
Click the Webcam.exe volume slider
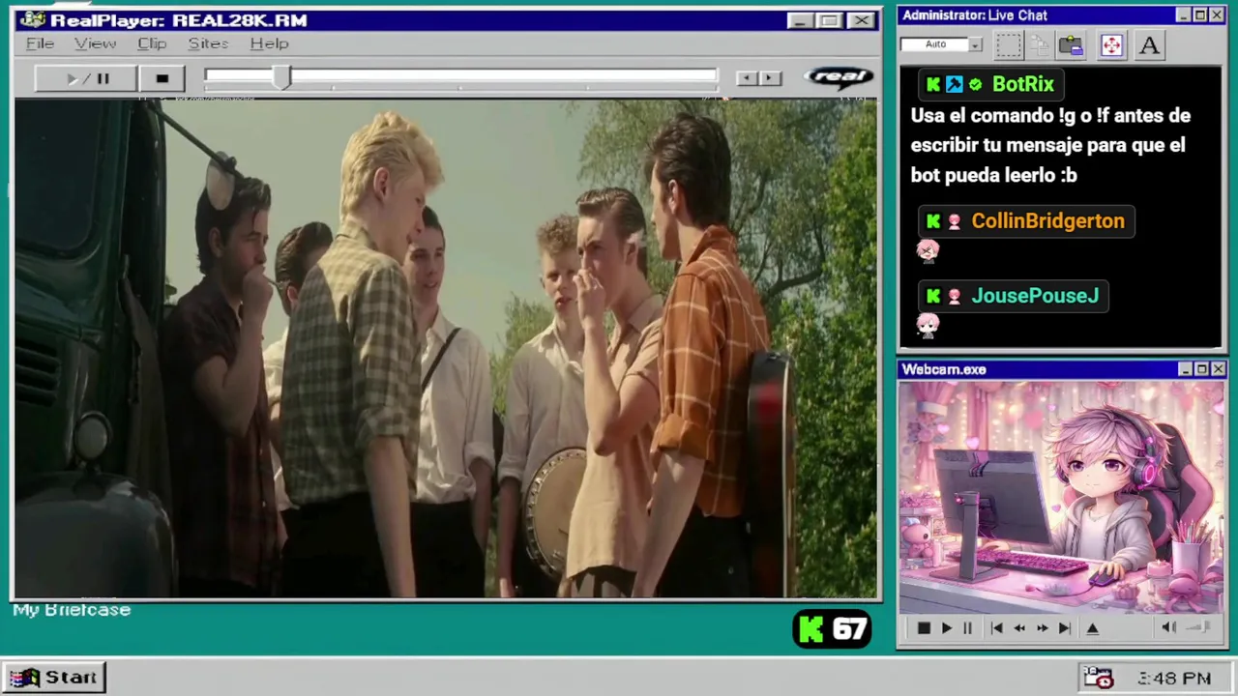(x=1198, y=628)
